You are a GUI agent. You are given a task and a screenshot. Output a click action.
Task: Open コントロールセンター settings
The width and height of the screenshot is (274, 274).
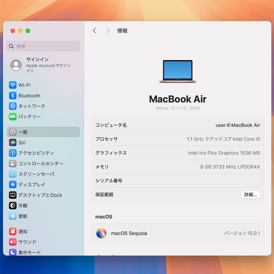[41, 164]
